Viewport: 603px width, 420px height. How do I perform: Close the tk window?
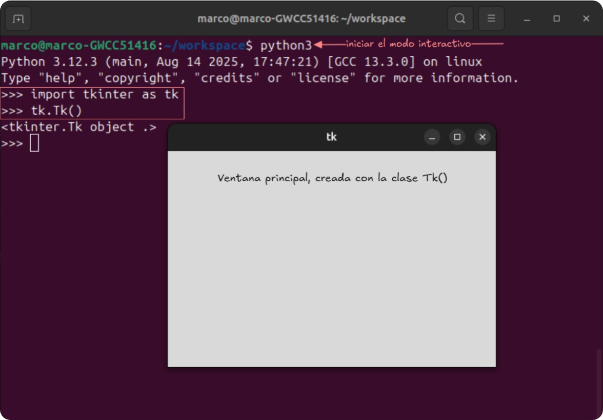(x=482, y=137)
